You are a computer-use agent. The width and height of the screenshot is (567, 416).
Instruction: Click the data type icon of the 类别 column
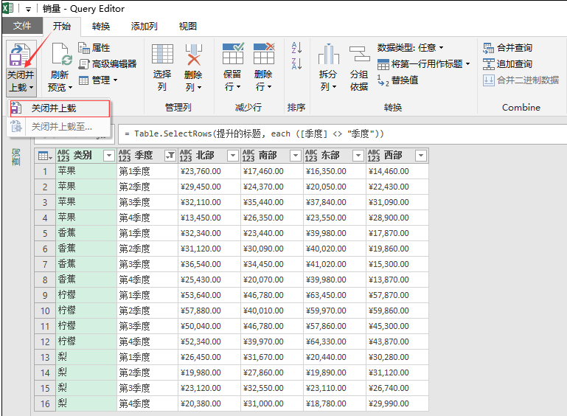tap(63, 156)
